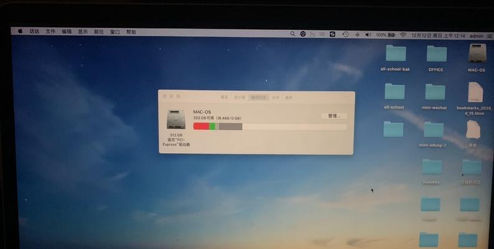494x249 pixels.
Task: Click the dark gray storage bar segment
Action: pyautogui.click(x=231, y=127)
